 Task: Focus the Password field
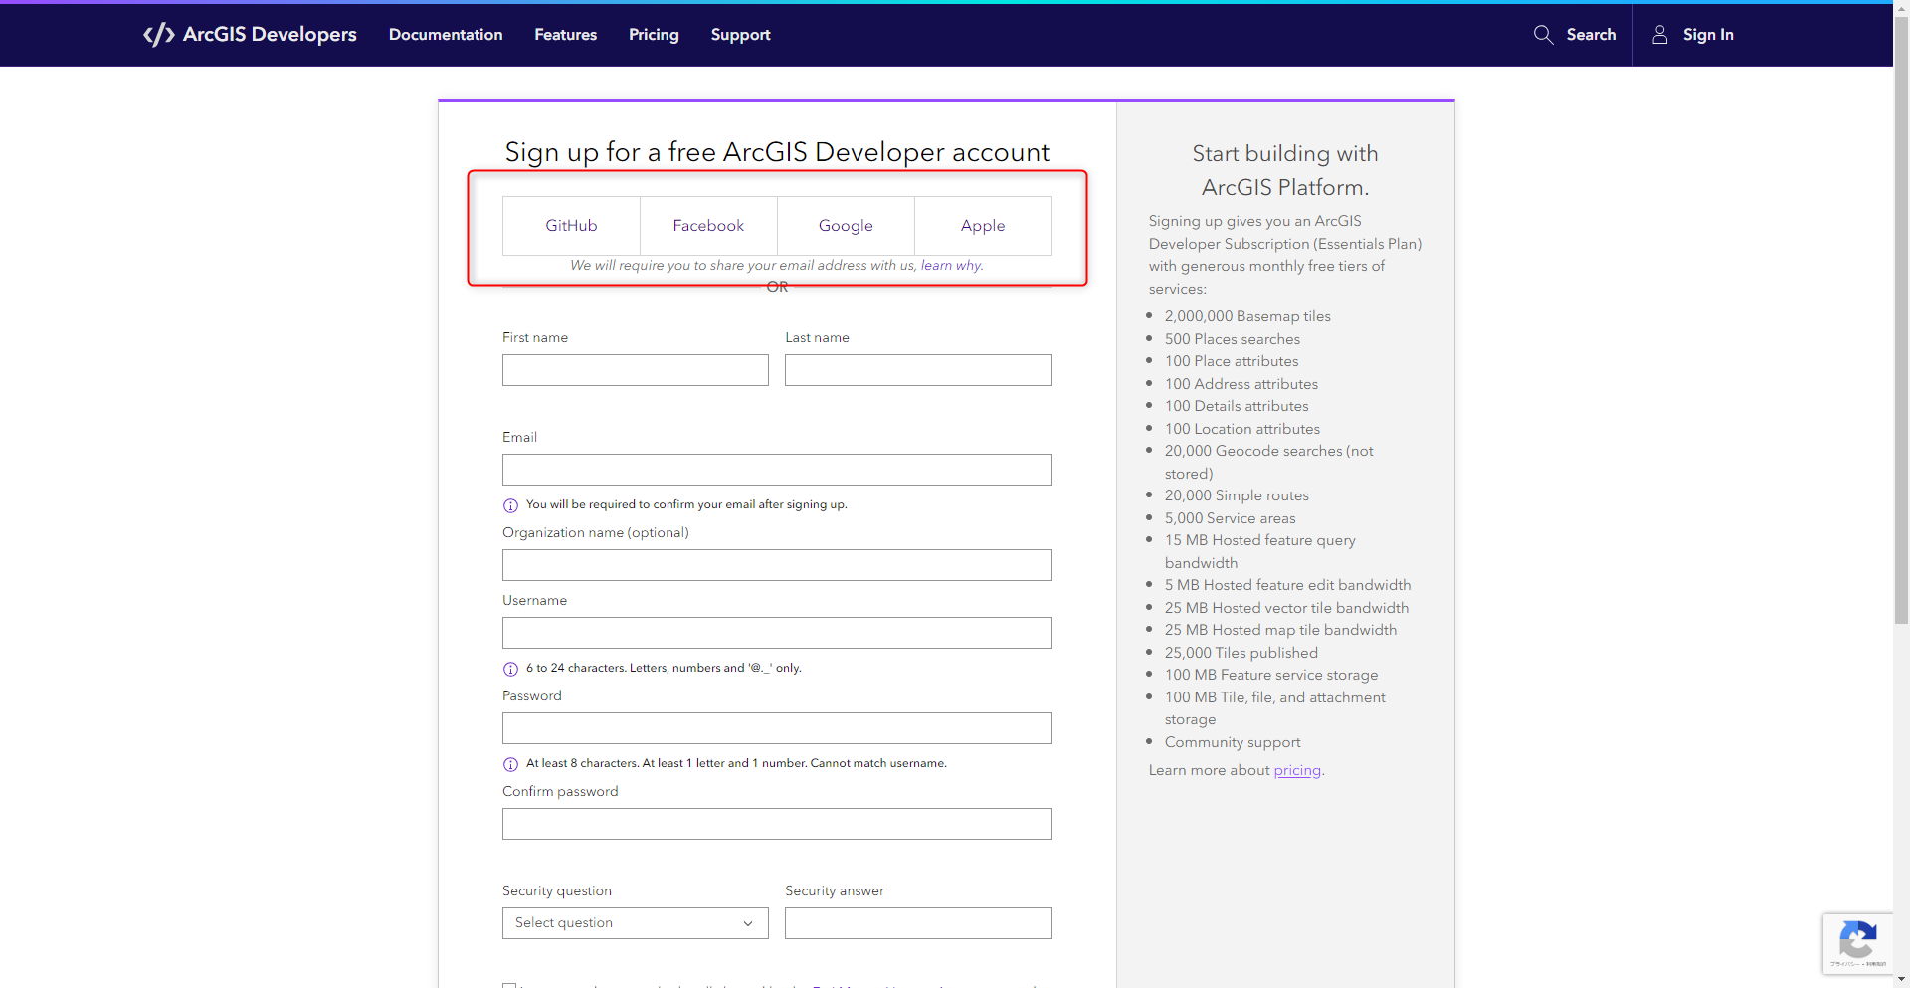click(x=777, y=728)
